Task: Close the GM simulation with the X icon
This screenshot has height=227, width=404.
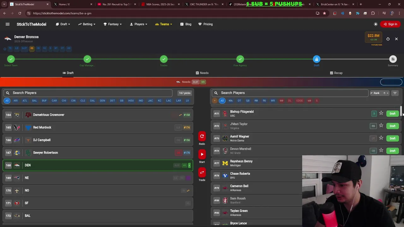Action: point(396,39)
